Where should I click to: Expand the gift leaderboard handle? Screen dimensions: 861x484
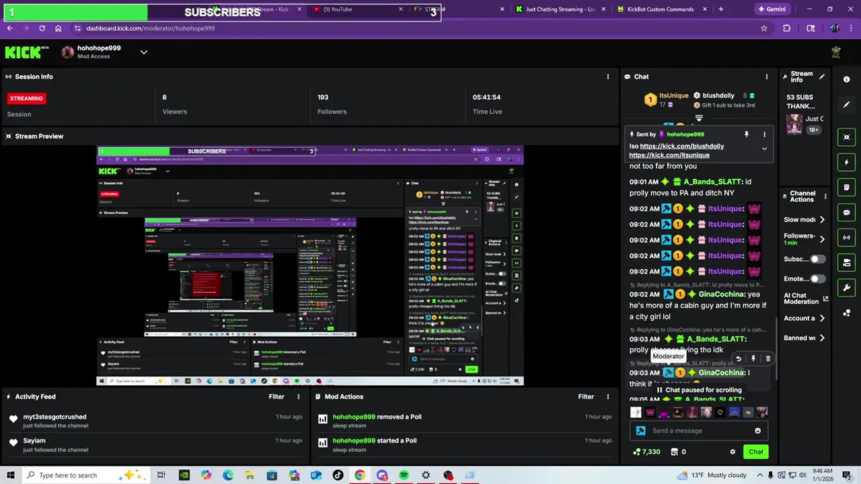tap(699, 118)
